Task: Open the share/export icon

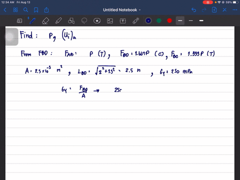Action: click(x=46, y=10)
